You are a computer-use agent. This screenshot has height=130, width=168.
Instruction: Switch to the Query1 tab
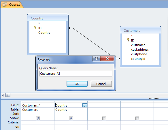[12, 5]
